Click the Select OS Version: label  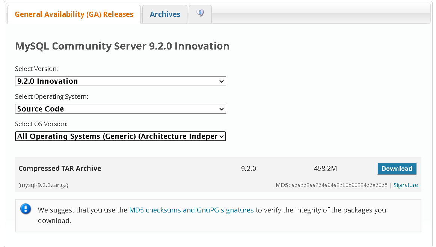pyautogui.click(x=41, y=124)
